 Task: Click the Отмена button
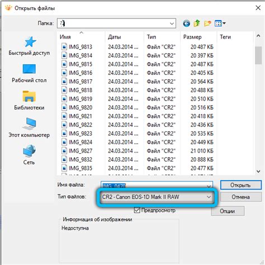240,197
